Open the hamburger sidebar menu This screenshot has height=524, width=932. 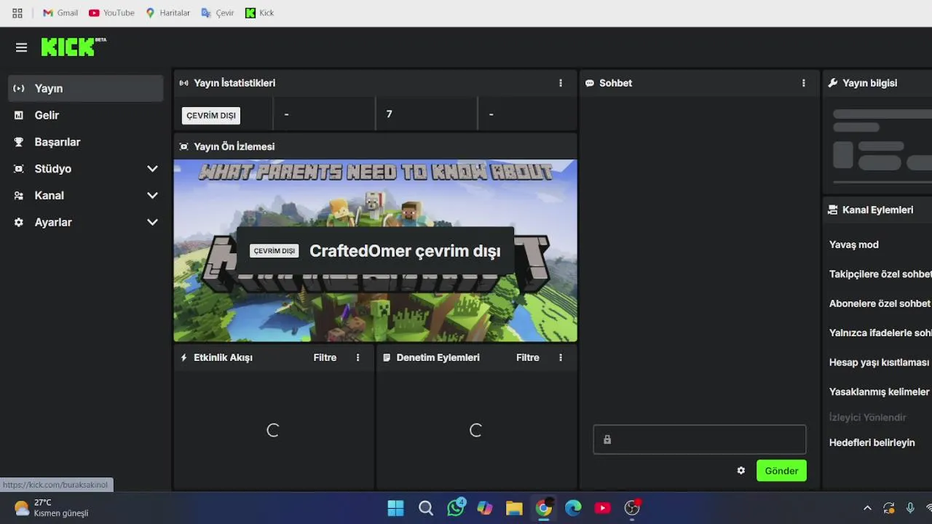21,47
